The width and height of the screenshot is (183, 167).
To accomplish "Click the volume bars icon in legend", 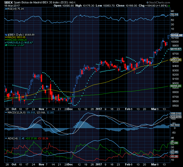I will tap(6, 45).
